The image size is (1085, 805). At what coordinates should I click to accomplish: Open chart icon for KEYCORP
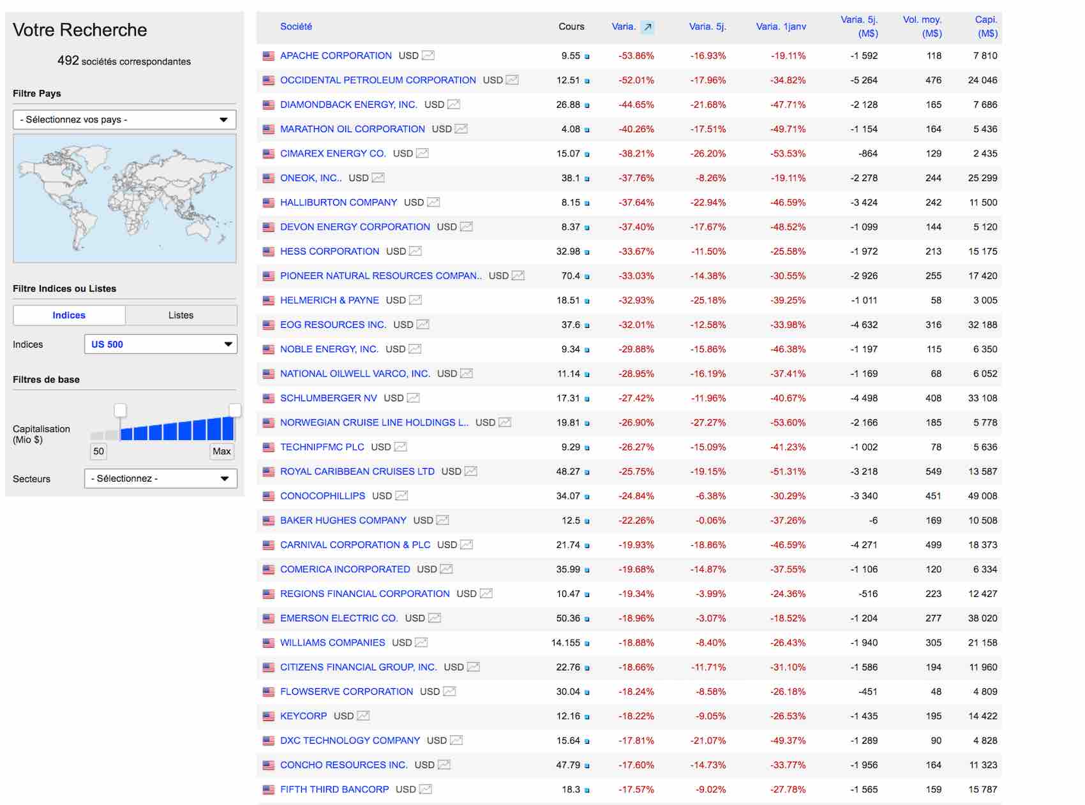pyautogui.click(x=363, y=716)
